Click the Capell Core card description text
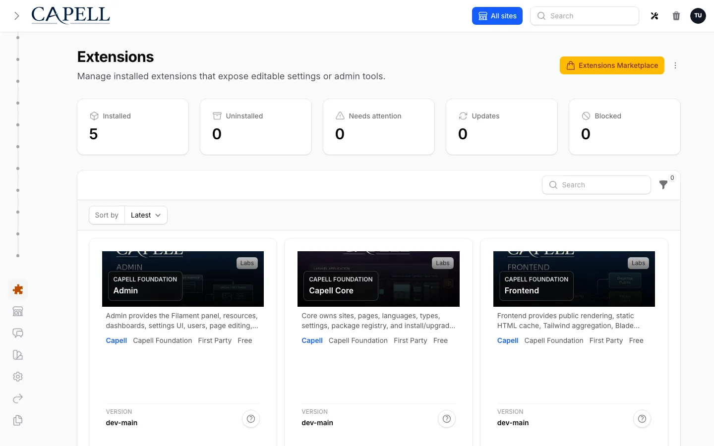This screenshot has height=446, width=714. (x=378, y=321)
